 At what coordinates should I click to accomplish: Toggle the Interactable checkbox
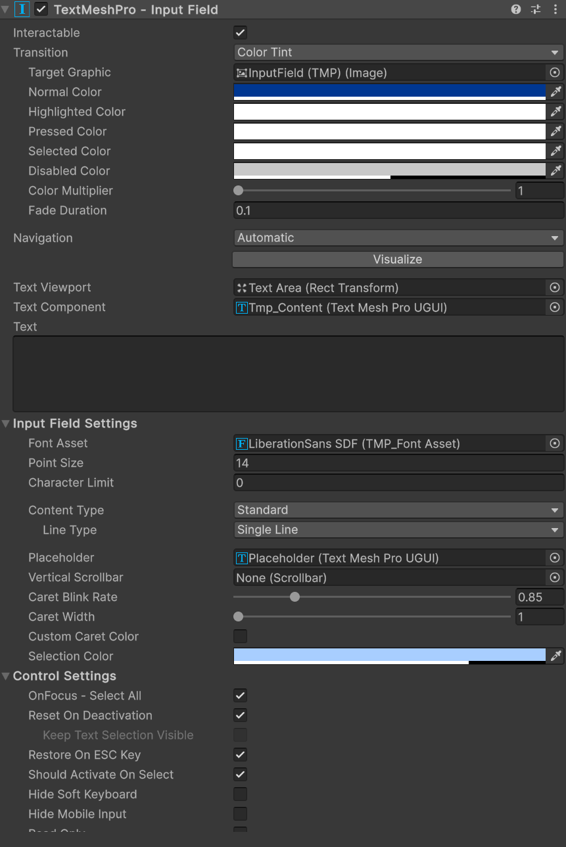point(241,33)
